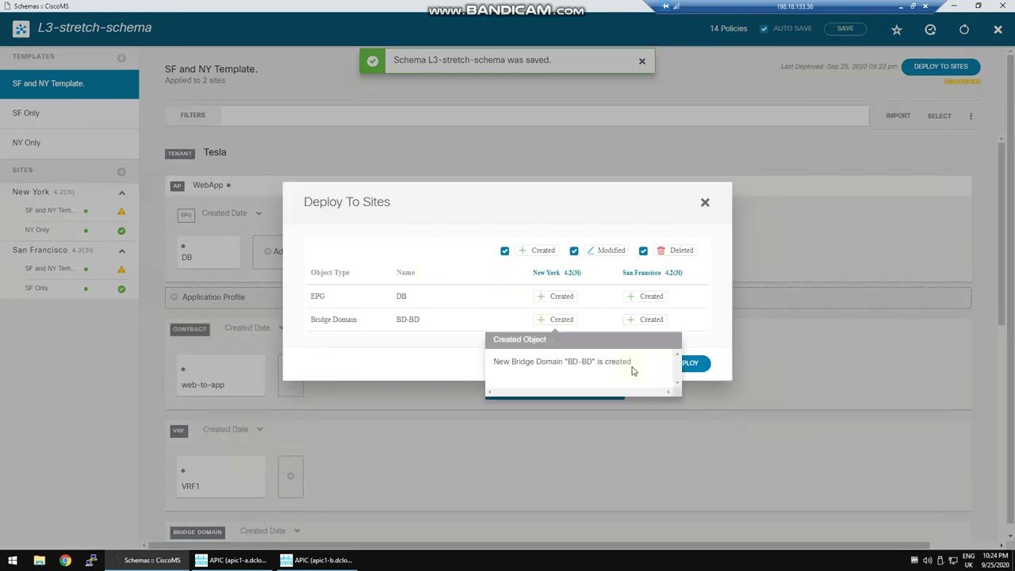The image size is (1015, 571).
Task: Open Chrome from taskbar
Action: click(x=65, y=560)
